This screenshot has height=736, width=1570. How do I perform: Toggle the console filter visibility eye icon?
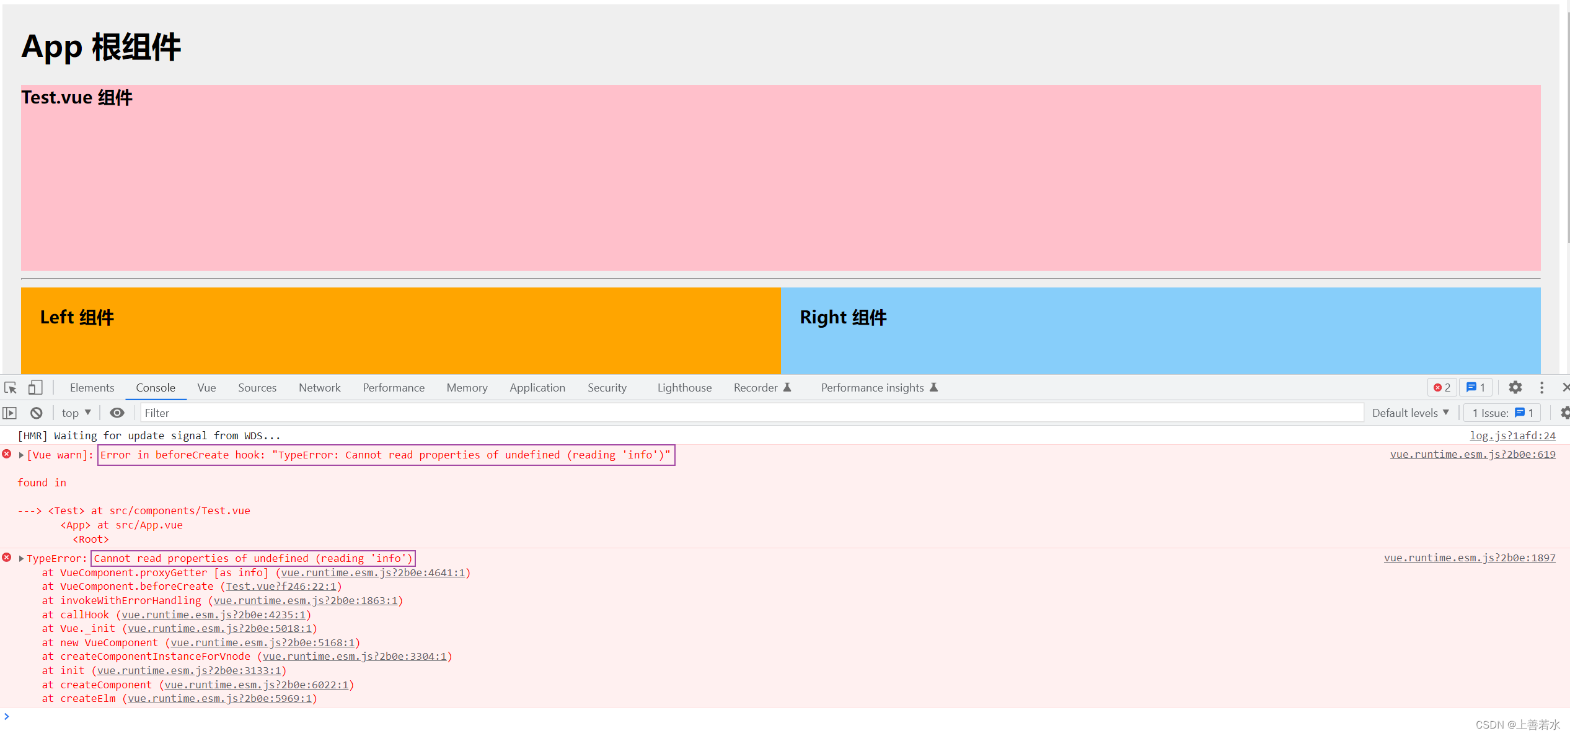click(x=117, y=411)
